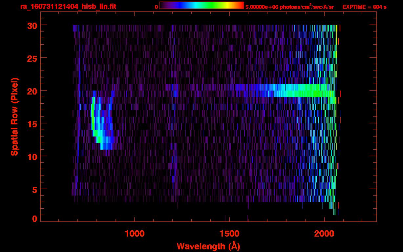Click the 15 tick label on spatial axis
Viewport: 403px width, 252px height.
(30, 124)
